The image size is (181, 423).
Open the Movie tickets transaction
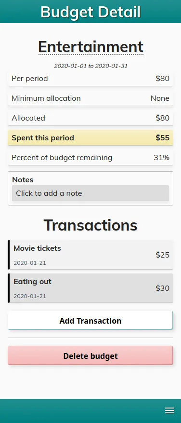90,255
